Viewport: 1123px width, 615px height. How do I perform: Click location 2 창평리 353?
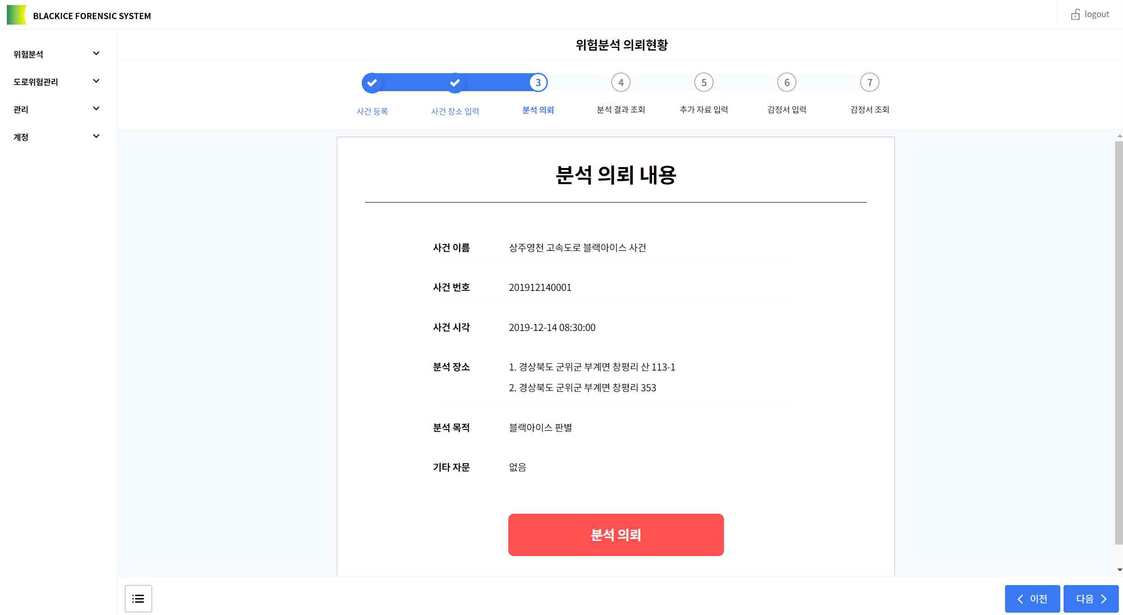click(x=582, y=388)
